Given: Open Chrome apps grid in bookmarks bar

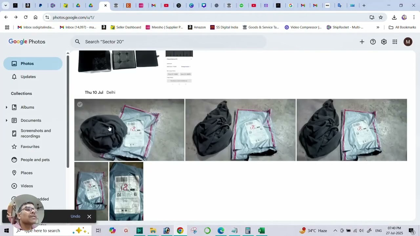Looking at the screenshot, I should [x=7, y=27].
